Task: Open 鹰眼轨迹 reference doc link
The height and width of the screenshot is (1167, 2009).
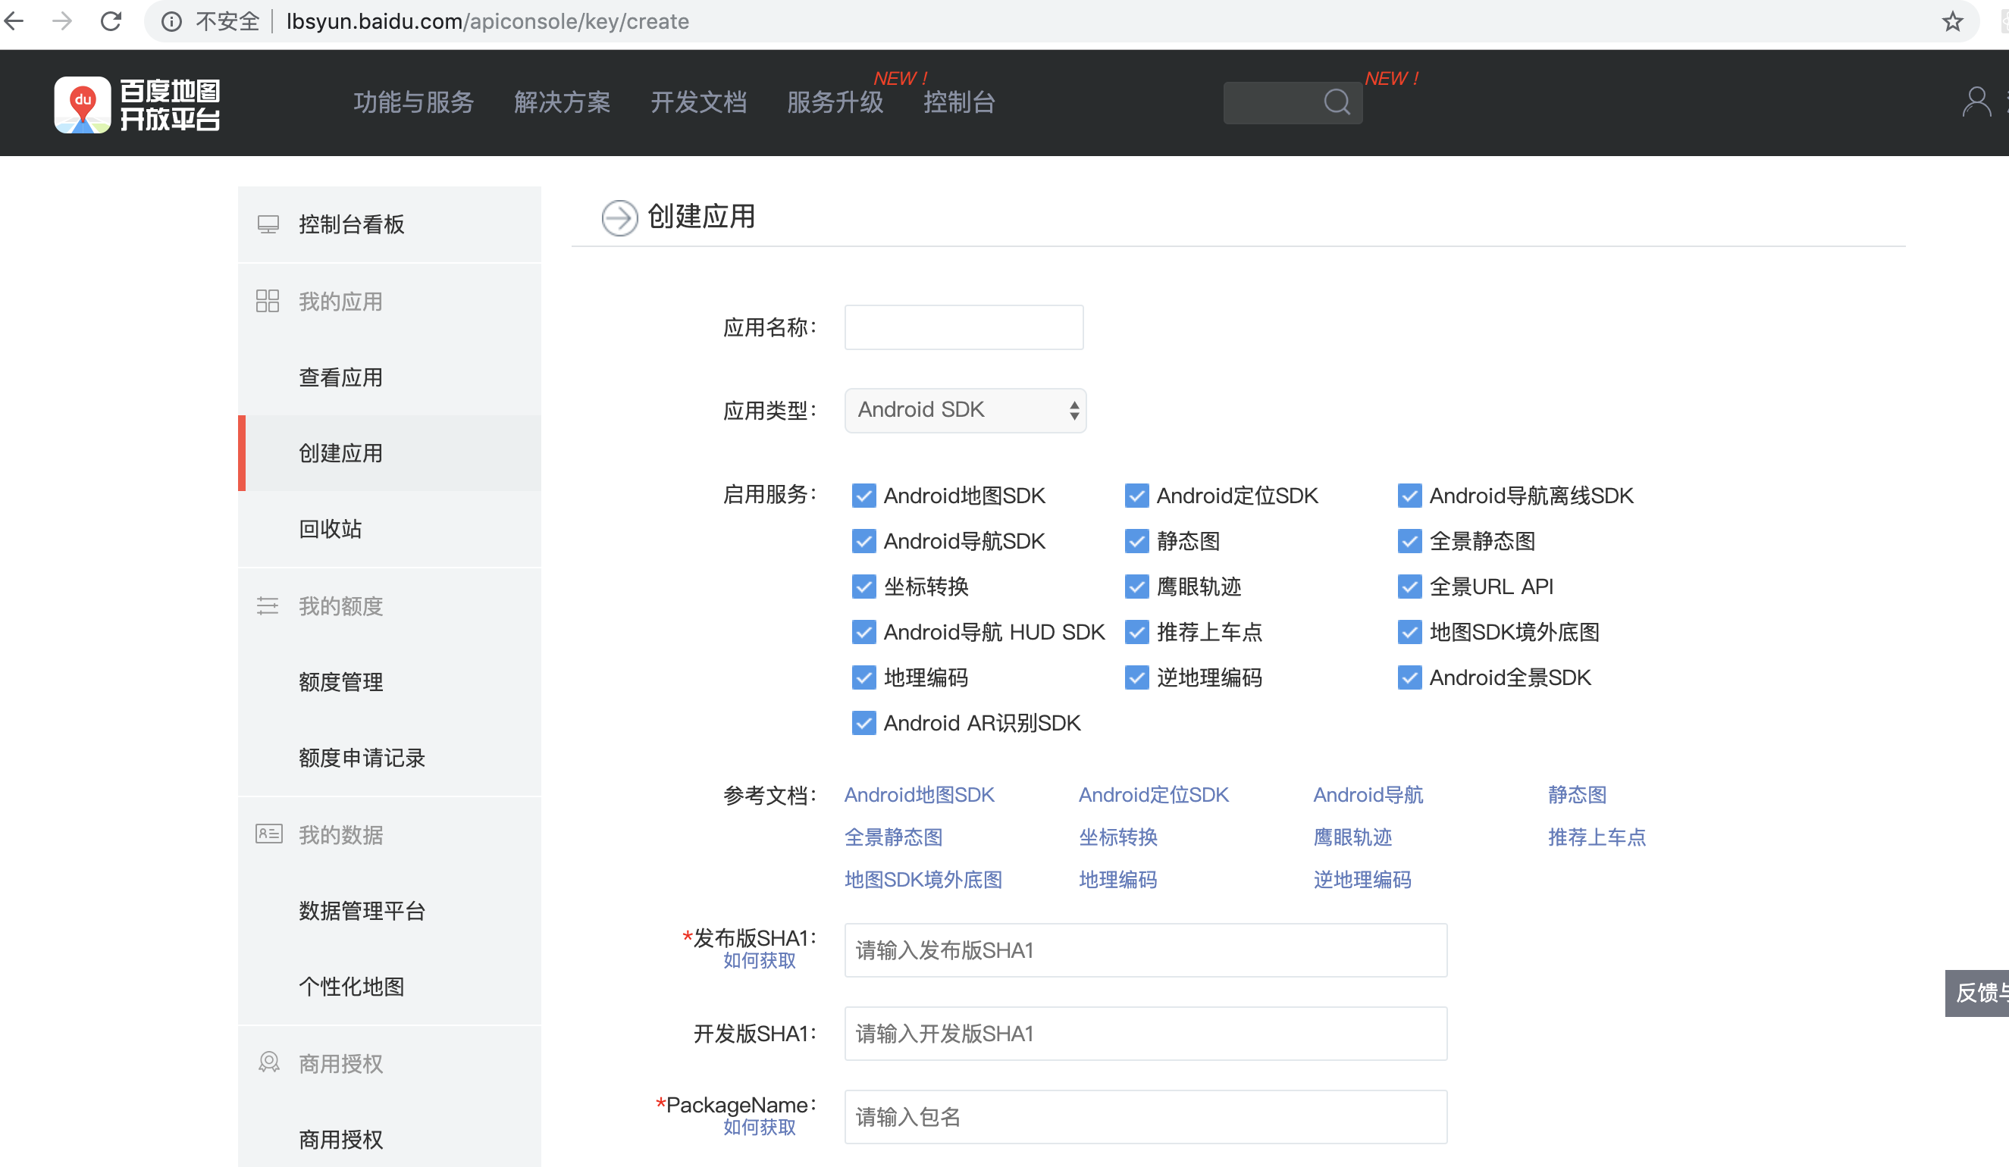Action: coord(1353,837)
